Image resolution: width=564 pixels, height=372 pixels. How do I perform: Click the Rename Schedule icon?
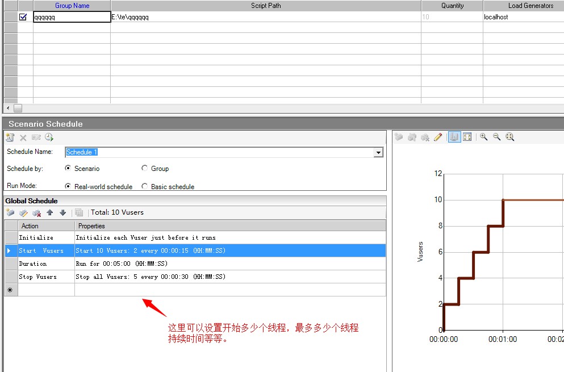point(36,137)
